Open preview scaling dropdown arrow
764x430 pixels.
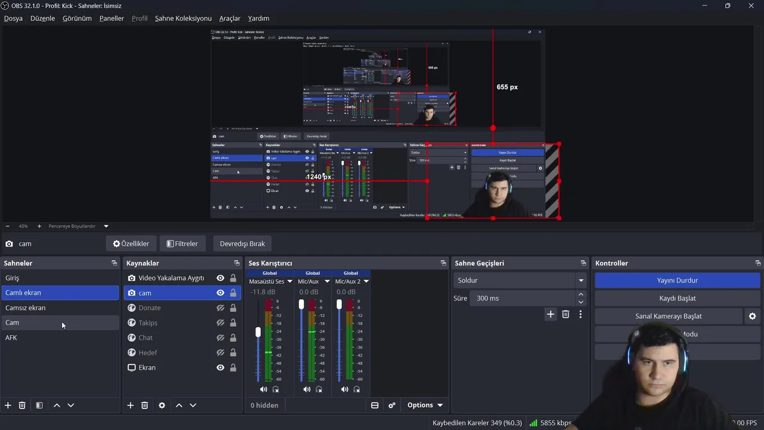(x=106, y=226)
